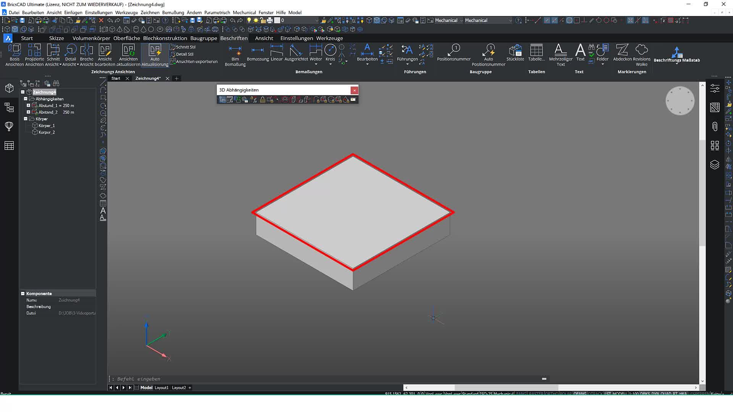Switch to the Layout2 tab
733x412 pixels.
click(x=179, y=388)
